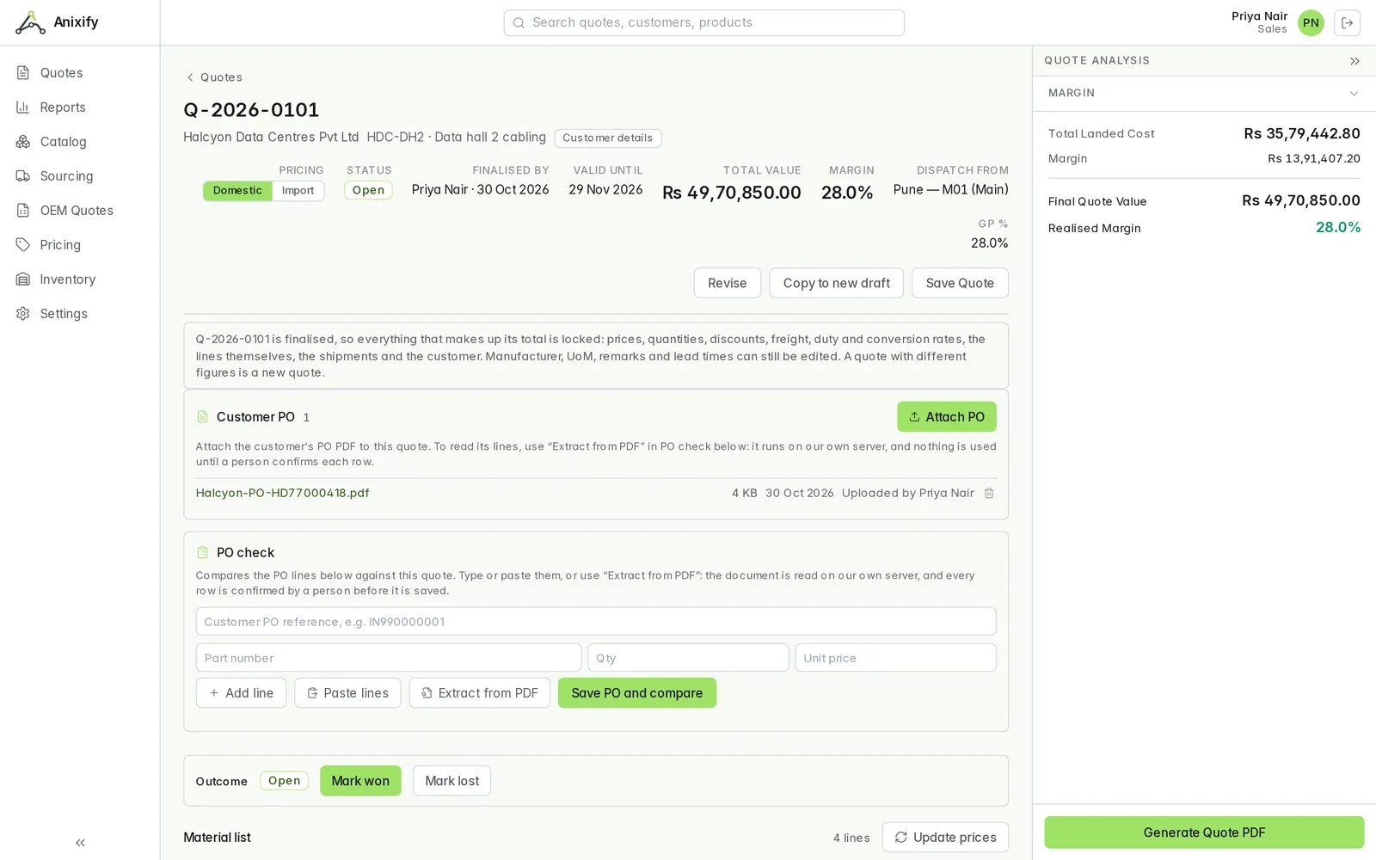Image resolution: width=1376 pixels, height=860 pixels.
Task: Click Extract from PDF
Action: 479,693
